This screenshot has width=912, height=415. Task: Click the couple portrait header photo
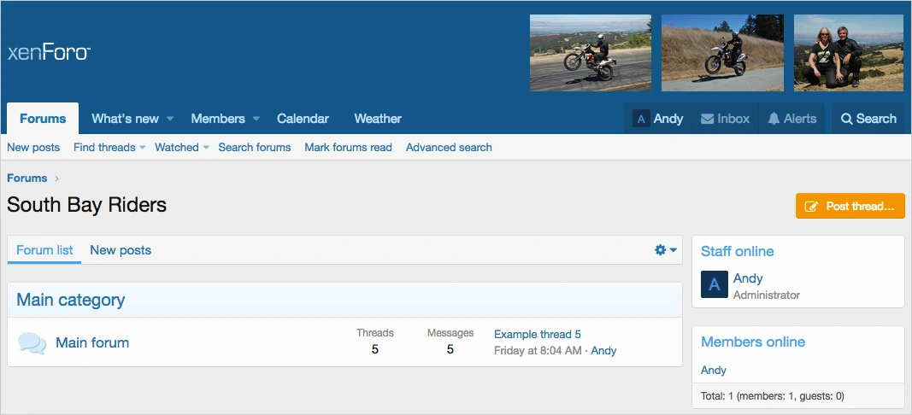[x=848, y=53]
